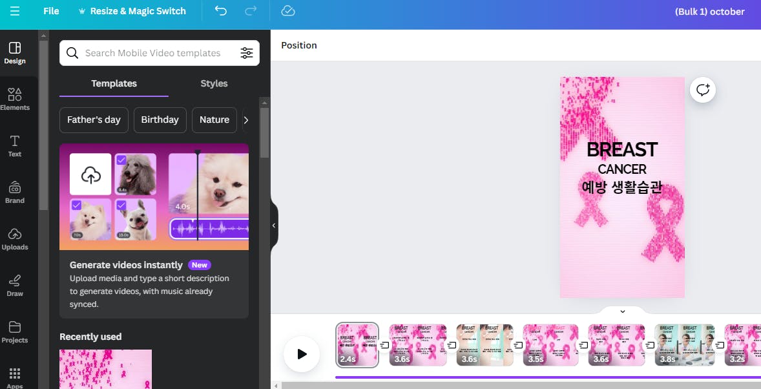Image resolution: width=761 pixels, height=389 pixels.
Task: Switch to the Templates tab
Action: 114,83
